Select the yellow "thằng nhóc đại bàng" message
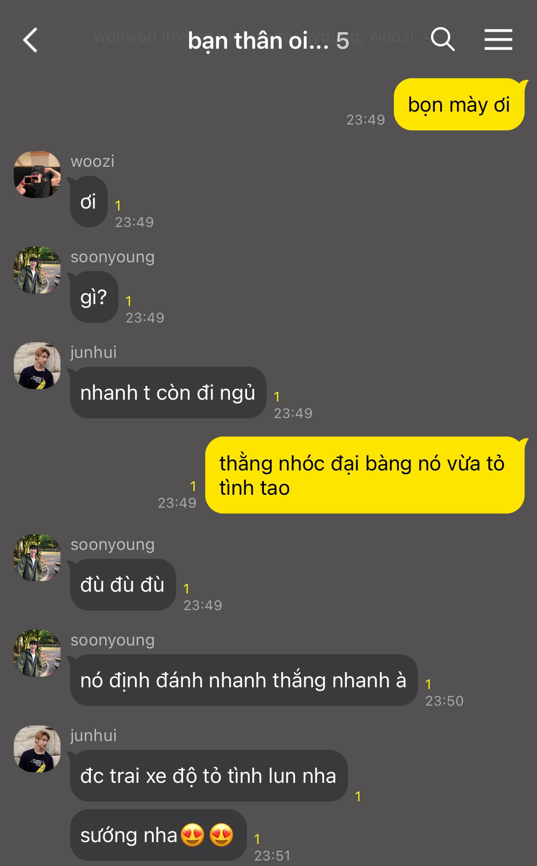The width and height of the screenshot is (537, 866). click(365, 475)
